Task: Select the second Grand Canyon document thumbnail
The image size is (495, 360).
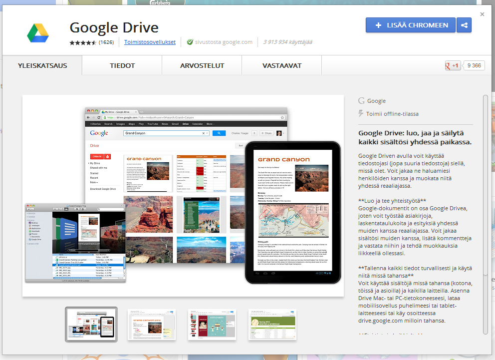Action: [x=152, y=324]
